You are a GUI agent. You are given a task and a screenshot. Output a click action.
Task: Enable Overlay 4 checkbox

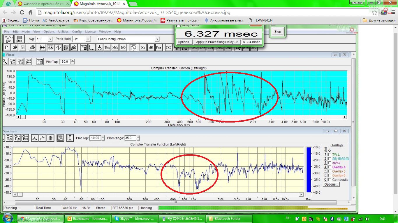[330, 167]
